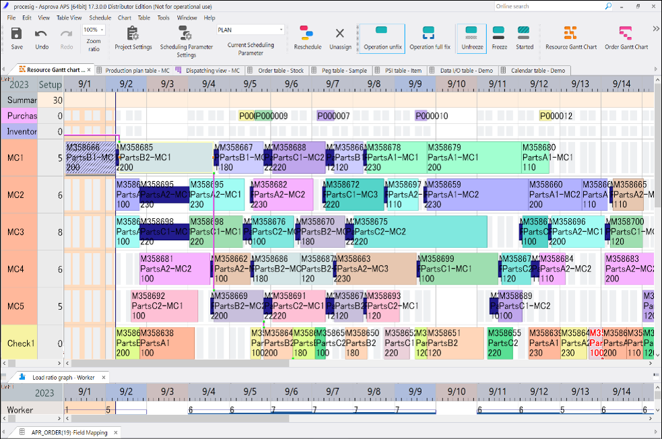The image size is (662, 439).
Task: Switch to Calendar table - Demo tab
Action: click(x=533, y=71)
